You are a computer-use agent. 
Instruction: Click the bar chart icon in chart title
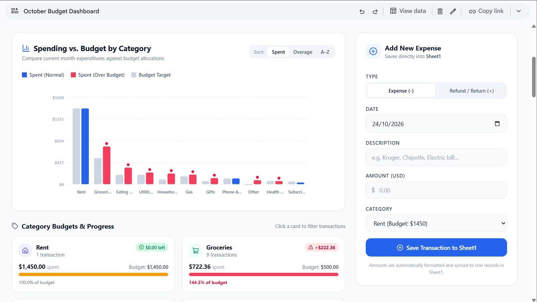[x=26, y=48]
